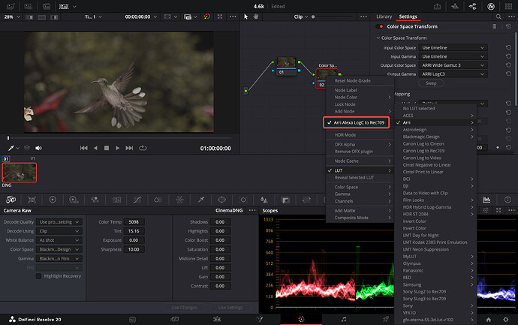
Task: Delete Color Space Transform with trash icon
Action: pyautogui.click(x=494, y=26)
